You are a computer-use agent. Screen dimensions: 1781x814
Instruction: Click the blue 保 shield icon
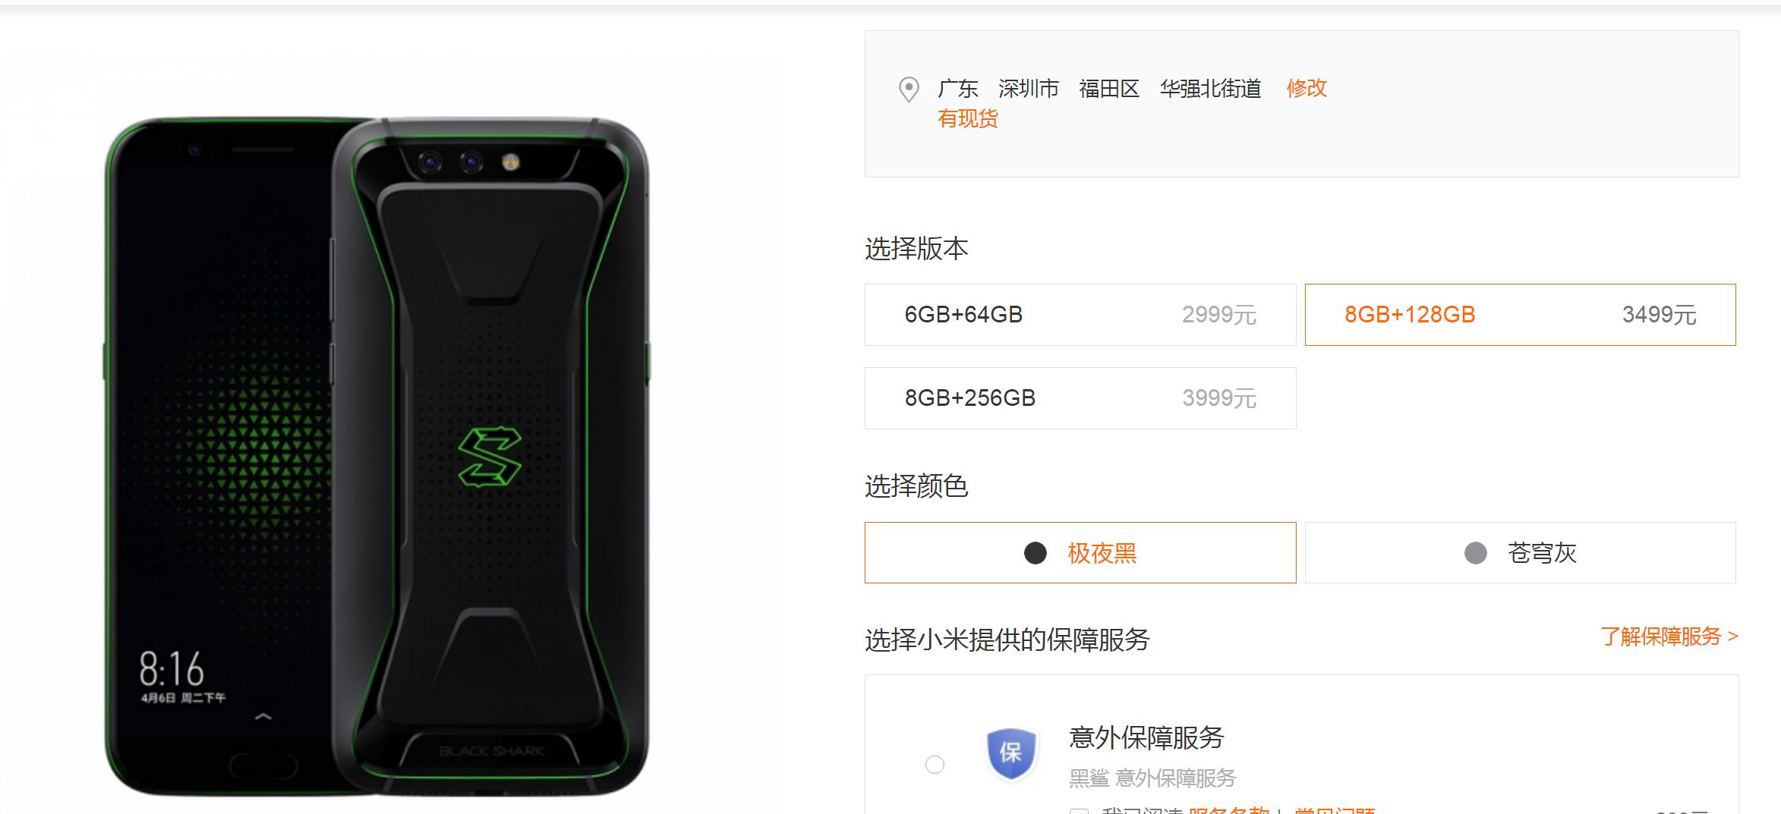point(1011,753)
